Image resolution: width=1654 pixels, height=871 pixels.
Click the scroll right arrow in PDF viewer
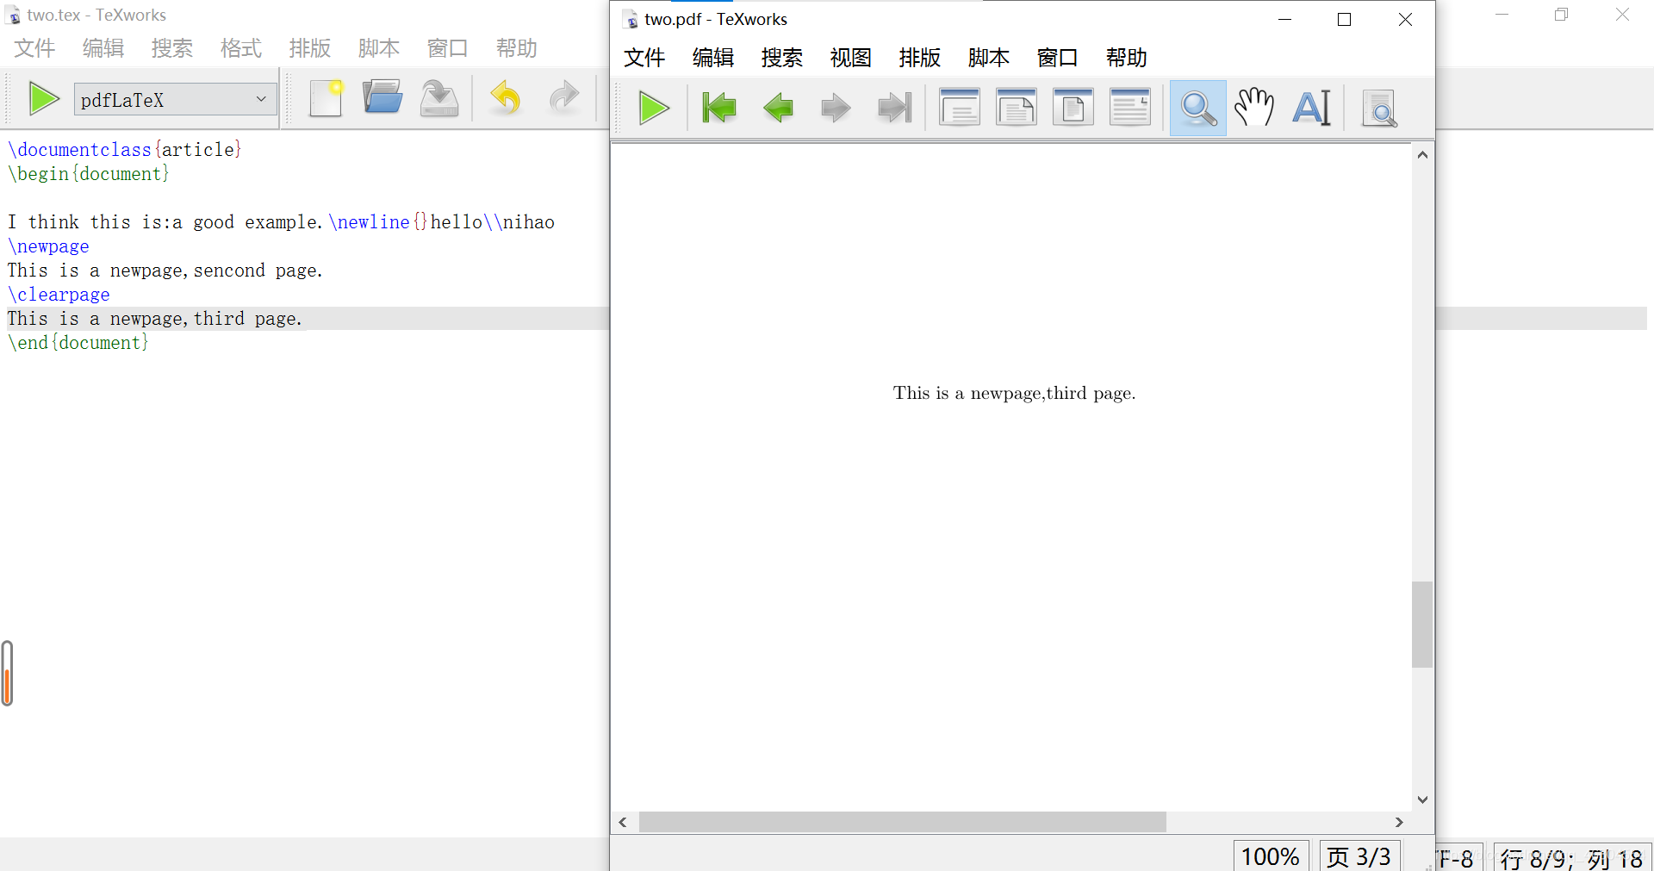click(1399, 822)
